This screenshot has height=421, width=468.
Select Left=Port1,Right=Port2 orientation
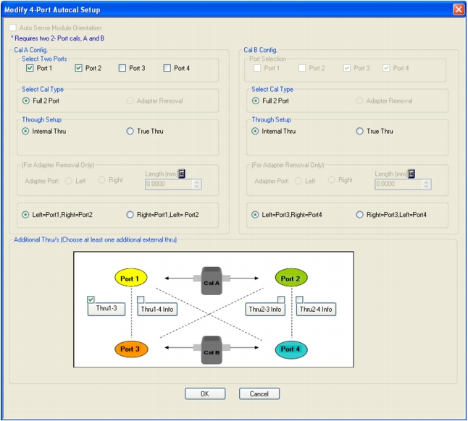pyautogui.click(x=25, y=215)
